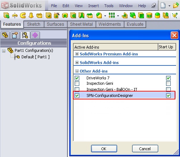
Task: Switch to ConfigurationManager tab icon
Action: [25, 35]
